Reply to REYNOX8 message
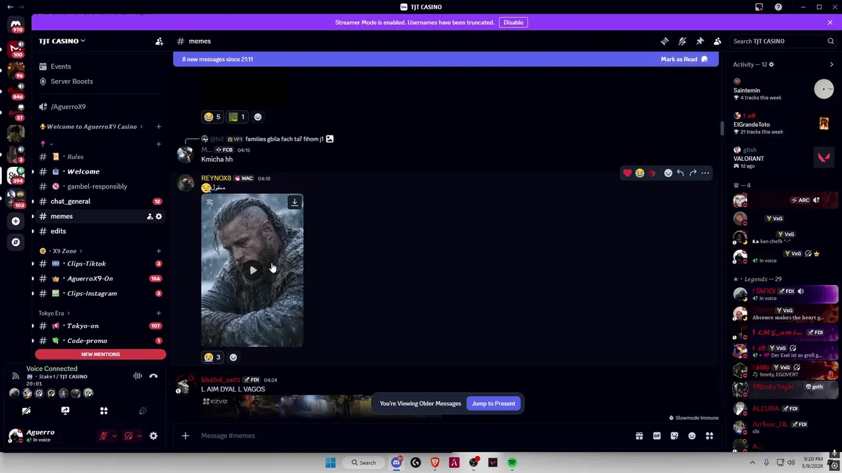Image resolution: width=842 pixels, height=473 pixels. pyautogui.click(x=680, y=173)
